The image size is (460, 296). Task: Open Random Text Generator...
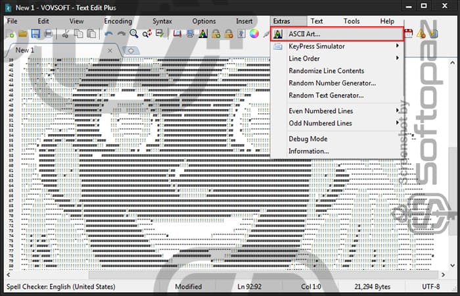(x=336, y=95)
